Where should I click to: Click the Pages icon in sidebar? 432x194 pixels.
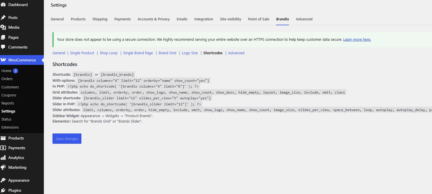click(x=3, y=37)
